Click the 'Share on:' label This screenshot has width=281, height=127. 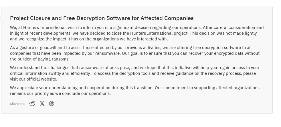tap(17, 104)
